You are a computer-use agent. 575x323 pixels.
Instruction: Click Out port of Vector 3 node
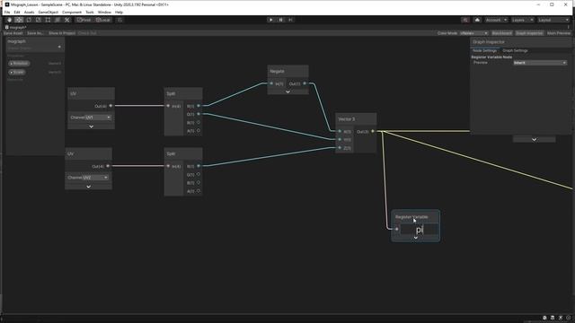coord(373,131)
